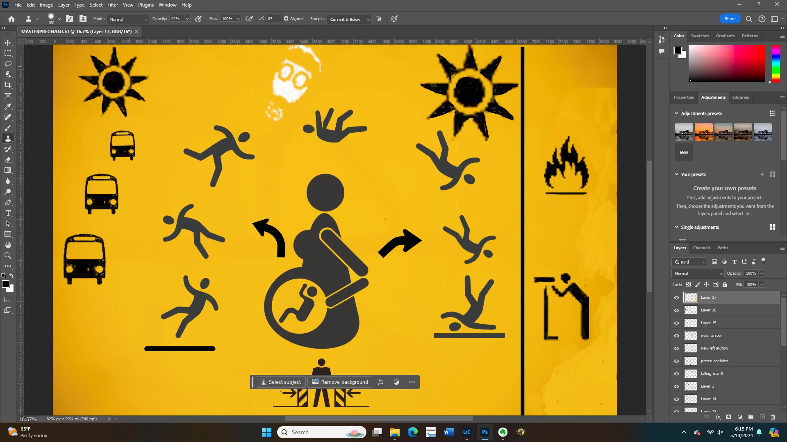This screenshot has width=787, height=442.
Task: Uncheck the Aligned checkbox
Action: [x=286, y=19]
